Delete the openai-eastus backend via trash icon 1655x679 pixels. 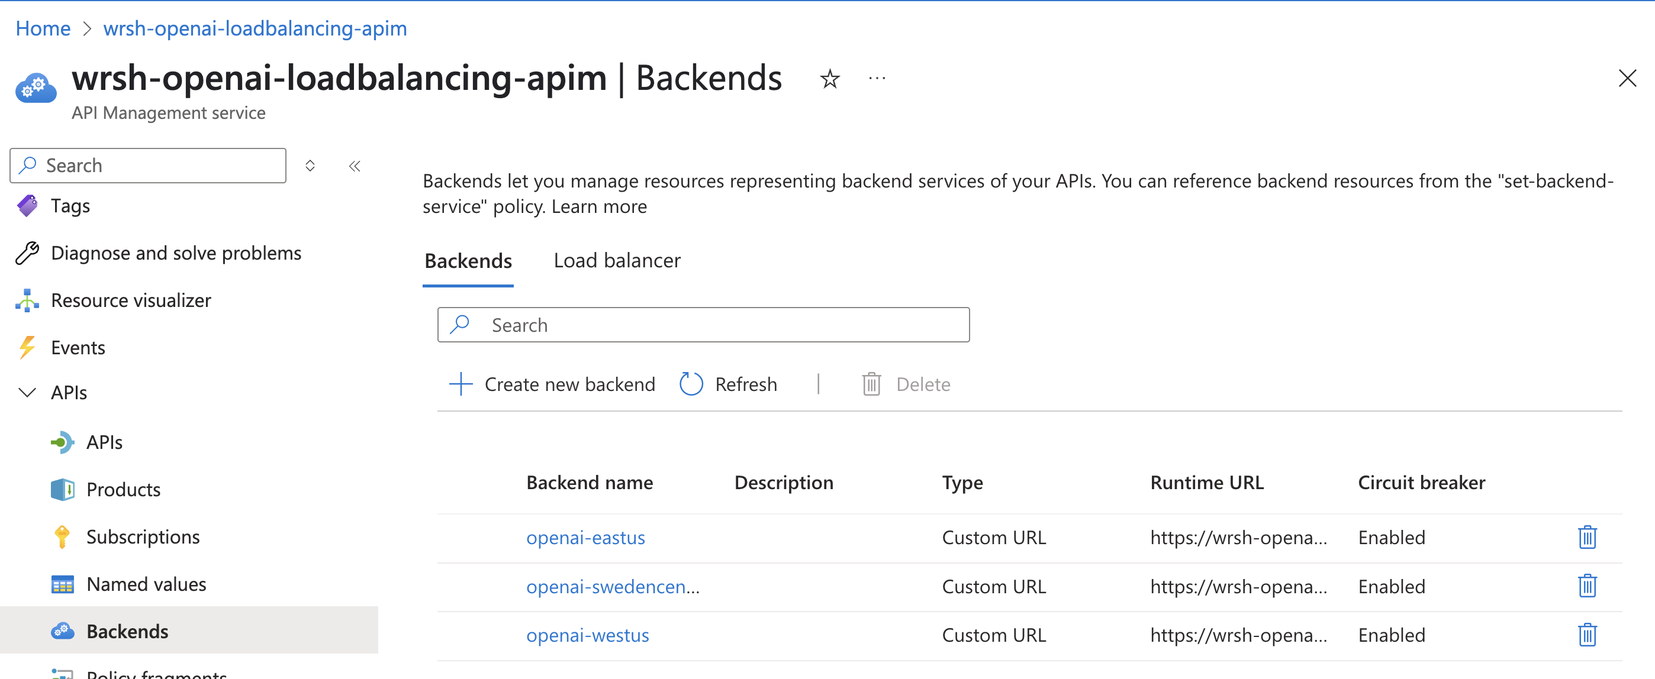[1587, 537]
